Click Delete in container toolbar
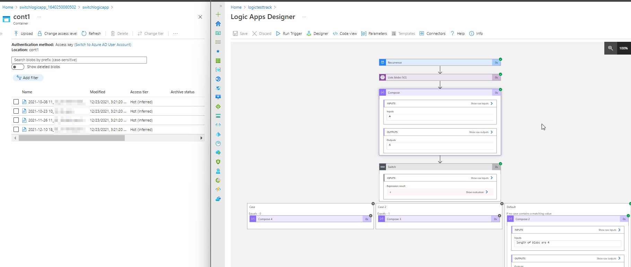This screenshot has height=267, width=631. pyautogui.click(x=119, y=34)
